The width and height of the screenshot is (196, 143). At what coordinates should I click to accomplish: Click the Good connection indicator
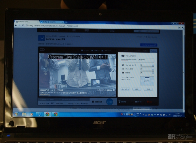coord(109,102)
